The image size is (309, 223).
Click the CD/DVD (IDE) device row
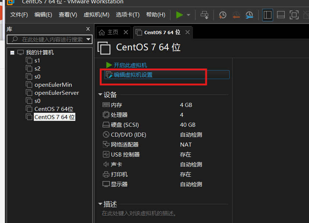165,134
